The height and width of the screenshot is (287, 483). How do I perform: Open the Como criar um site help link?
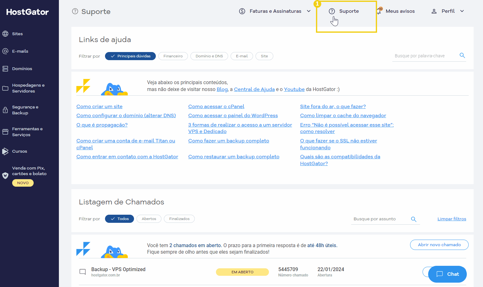click(x=99, y=106)
